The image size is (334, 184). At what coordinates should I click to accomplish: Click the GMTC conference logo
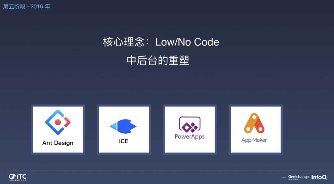click(17, 177)
